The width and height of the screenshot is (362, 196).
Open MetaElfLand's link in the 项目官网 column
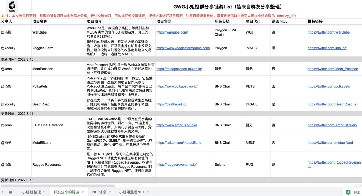[179, 143]
